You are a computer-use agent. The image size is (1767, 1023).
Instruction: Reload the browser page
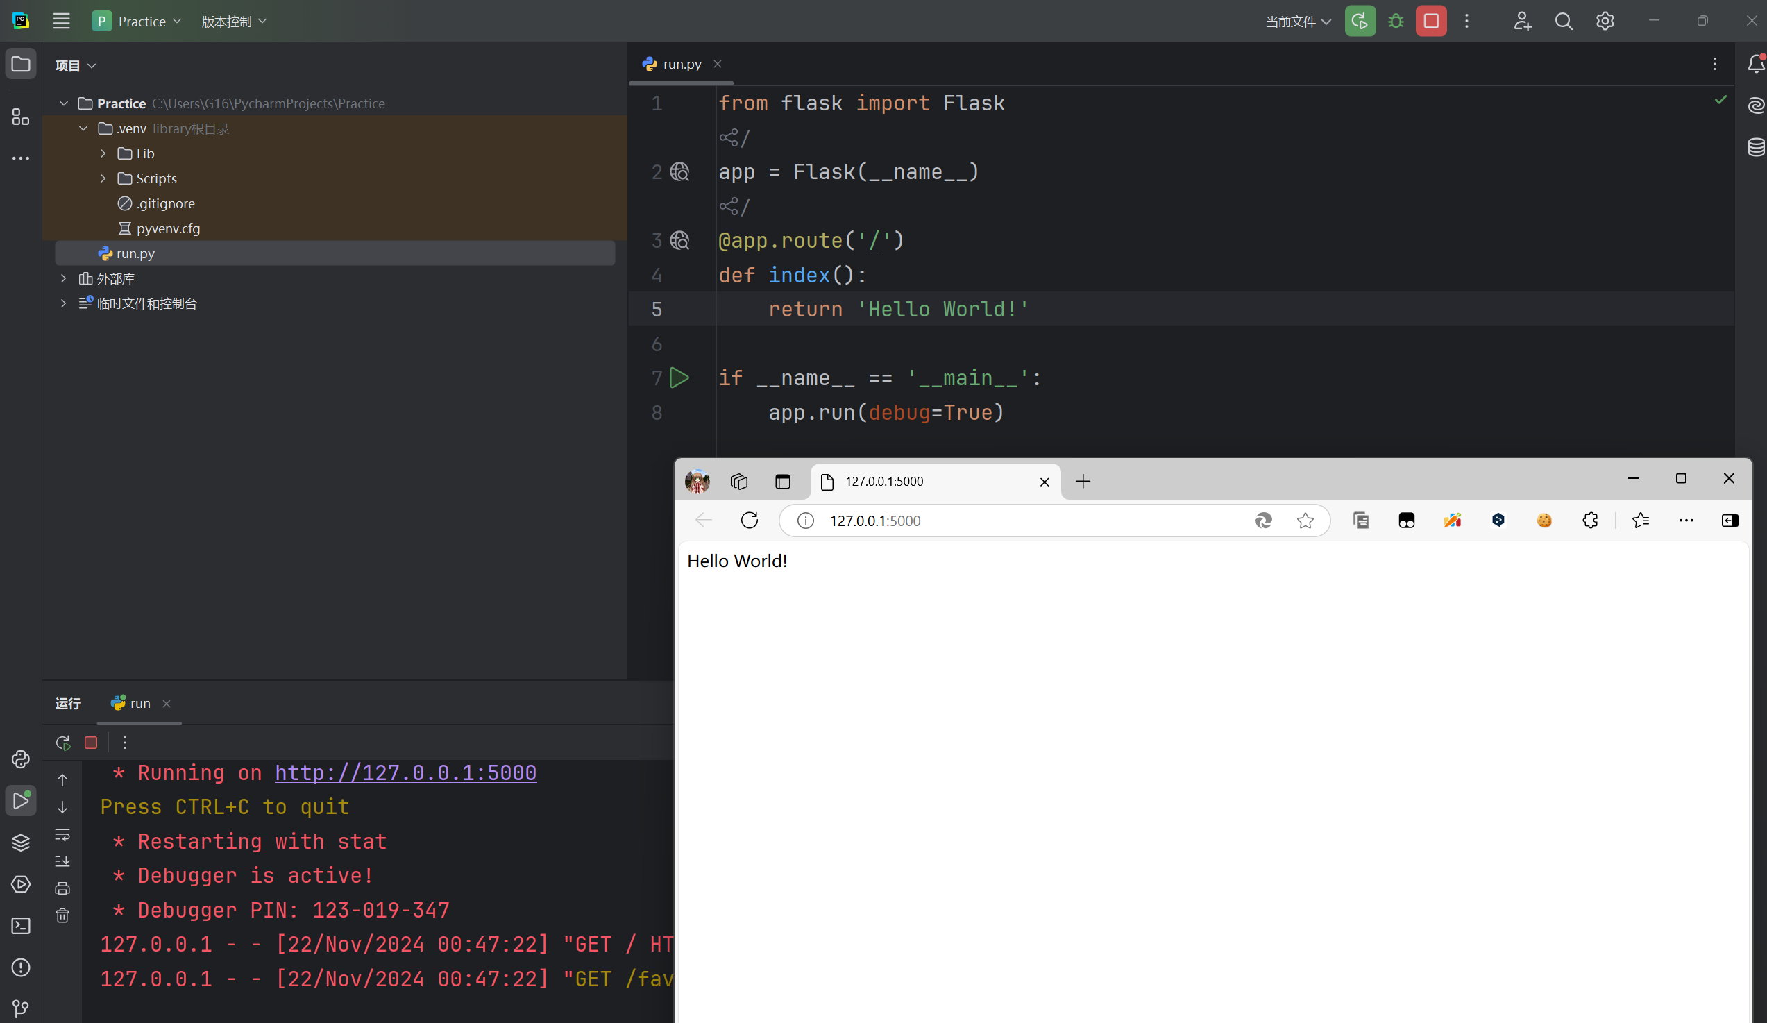749,521
